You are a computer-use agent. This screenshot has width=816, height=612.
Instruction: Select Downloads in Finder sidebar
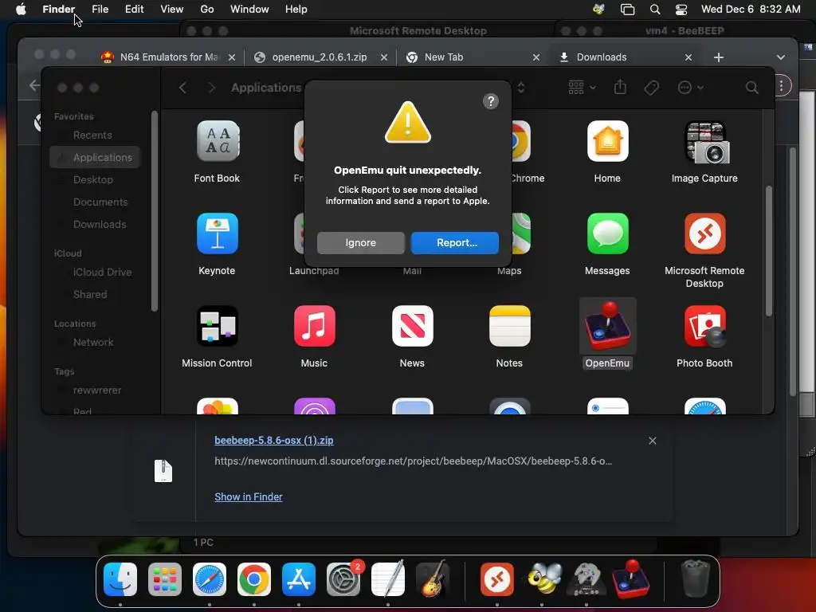pyautogui.click(x=100, y=224)
